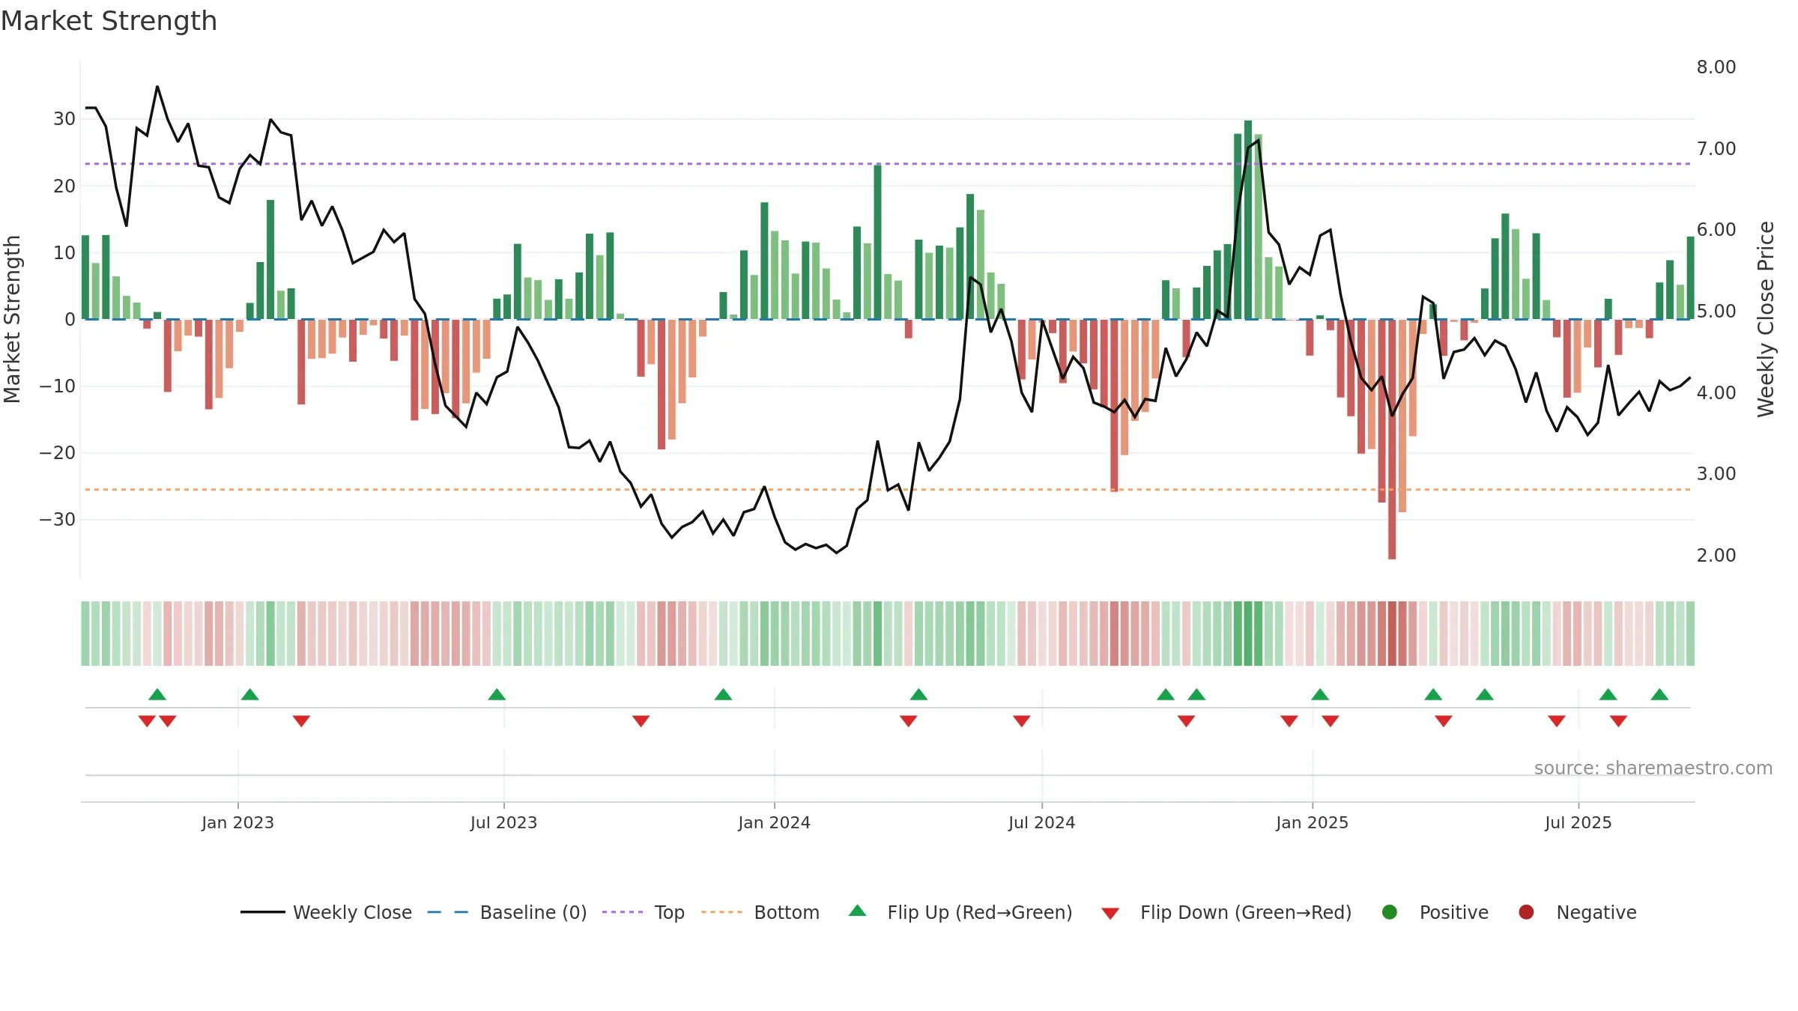This screenshot has height=1011, width=1798.
Task: Click the red Flip Down triangle legend icon
Action: point(1111,914)
